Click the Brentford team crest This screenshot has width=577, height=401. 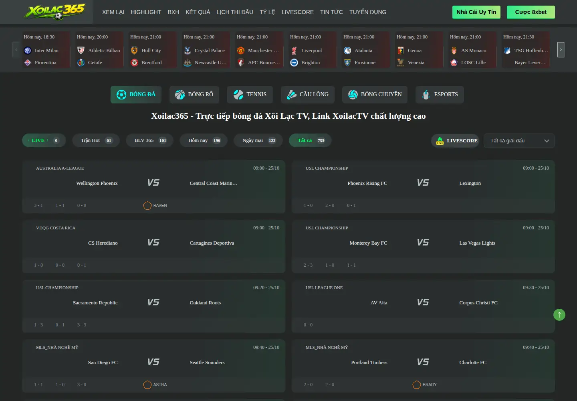tap(134, 63)
